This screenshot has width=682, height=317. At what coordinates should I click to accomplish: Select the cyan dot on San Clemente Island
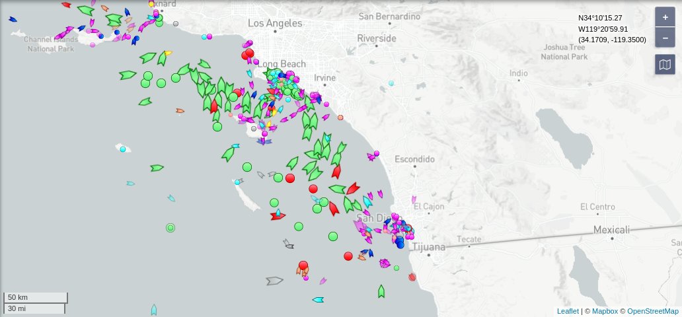[237, 182]
